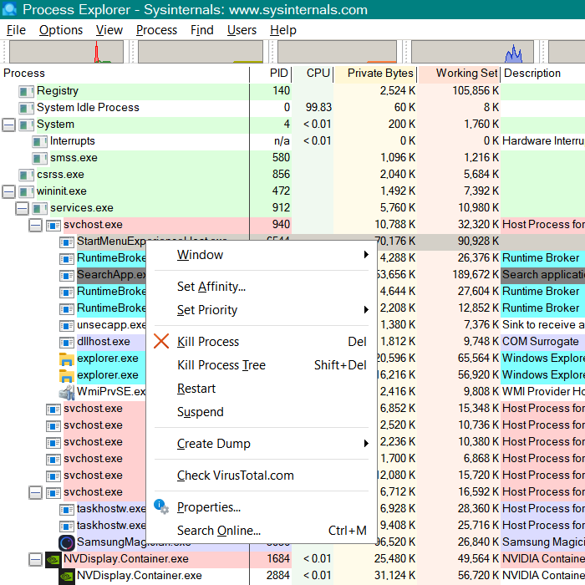
Task: Open the Users menu
Action: (x=242, y=30)
